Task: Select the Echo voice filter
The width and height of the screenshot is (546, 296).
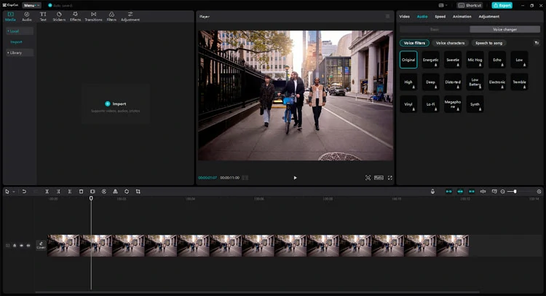Action: pos(496,60)
